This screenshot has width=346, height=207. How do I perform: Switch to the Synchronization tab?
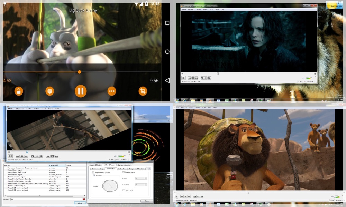(124, 165)
